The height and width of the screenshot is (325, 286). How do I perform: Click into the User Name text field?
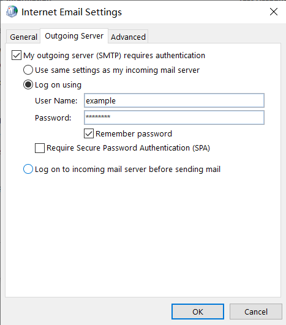coord(174,100)
